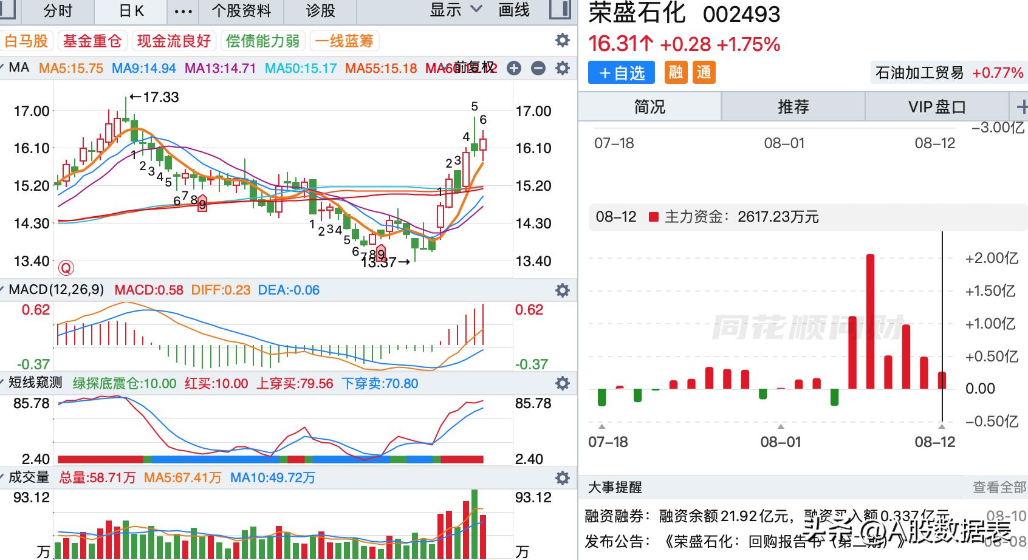The width and height of the screenshot is (1028, 560).
Task: Expand the 短线窥测 indicator selector
Action: pos(3,382)
